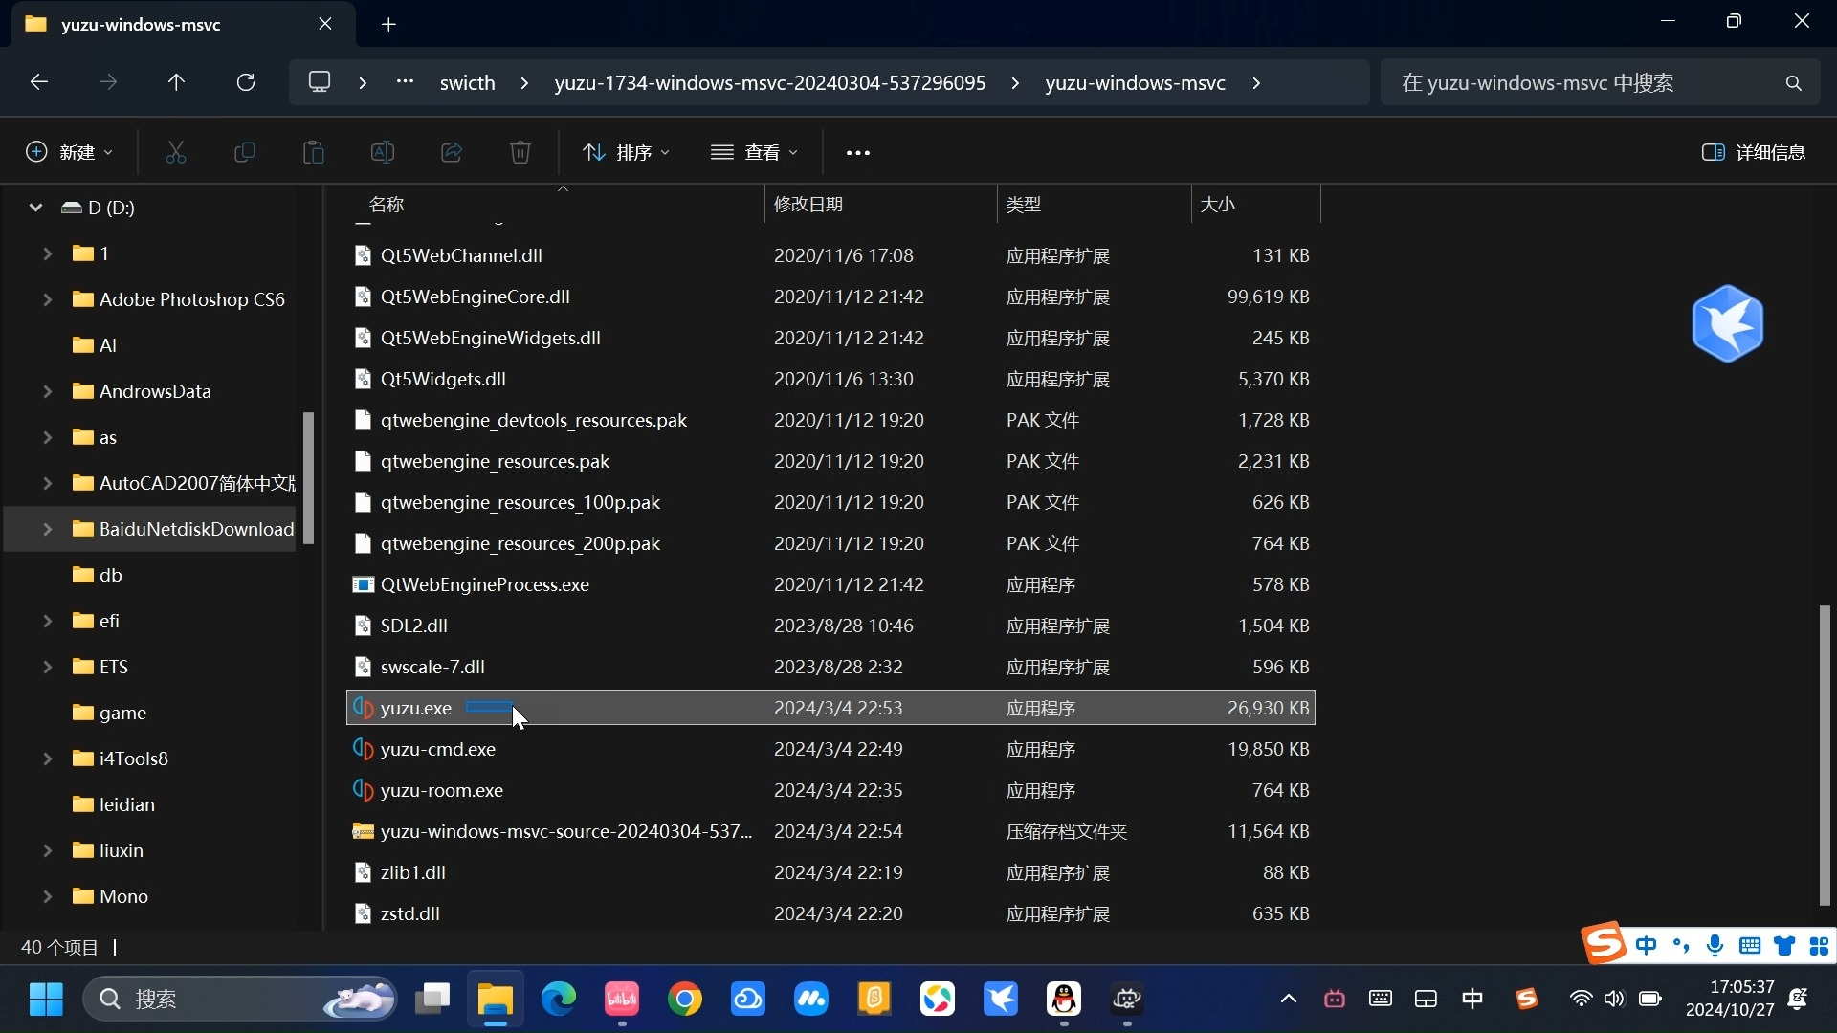
Task: Open the Sort dropdown menu
Action: click(x=626, y=152)
